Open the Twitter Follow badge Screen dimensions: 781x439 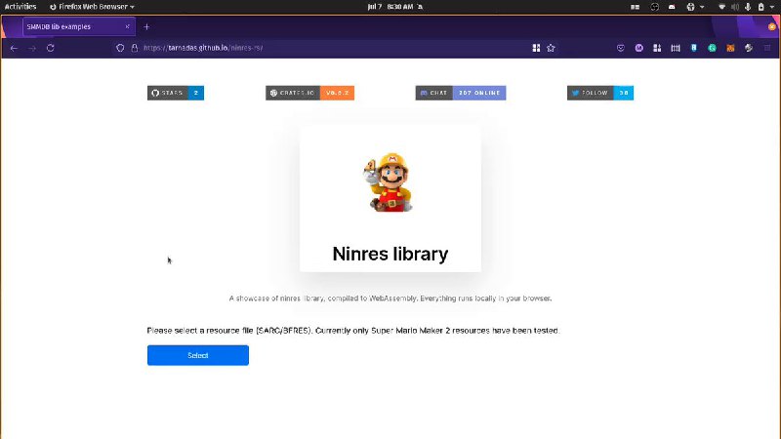(x=600, y=93)
